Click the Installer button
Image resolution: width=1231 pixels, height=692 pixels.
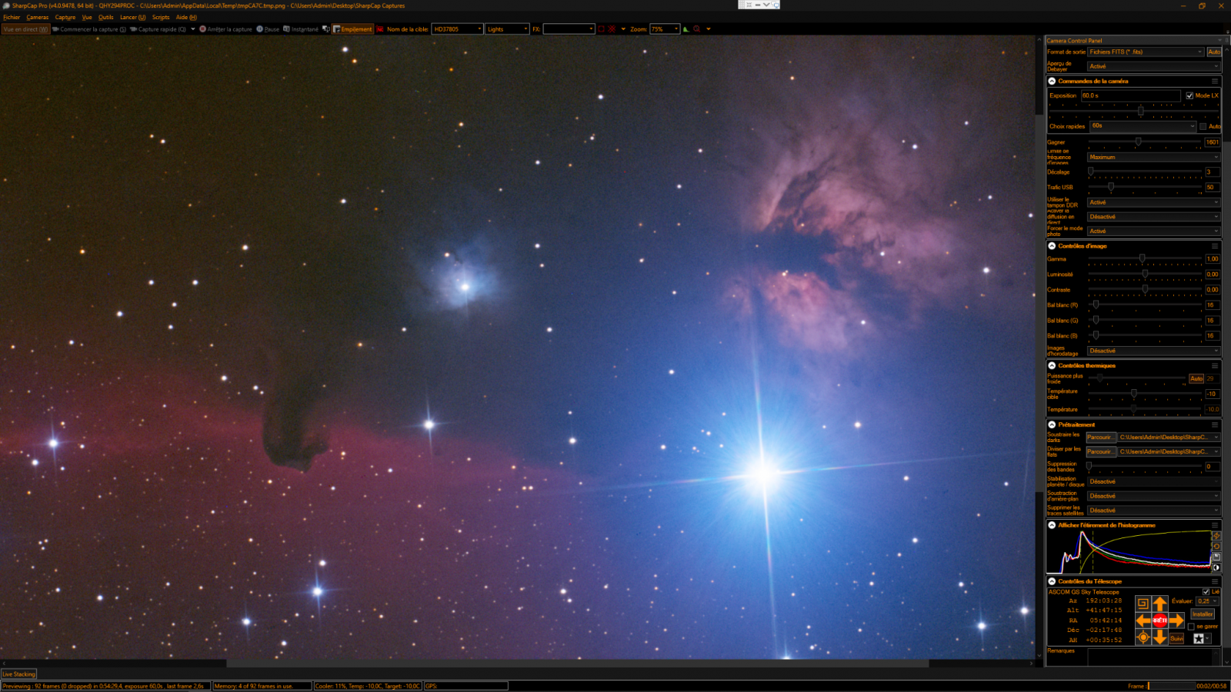[x=1203, y=614]
